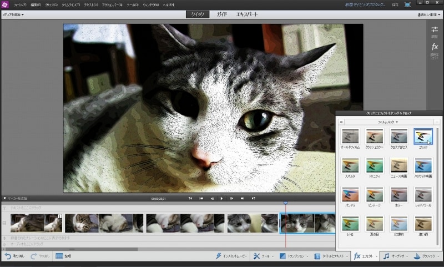Open the 書き出し・配信 dropdown
This screenshot has height=267, width=444.
[x=428, y=14]
